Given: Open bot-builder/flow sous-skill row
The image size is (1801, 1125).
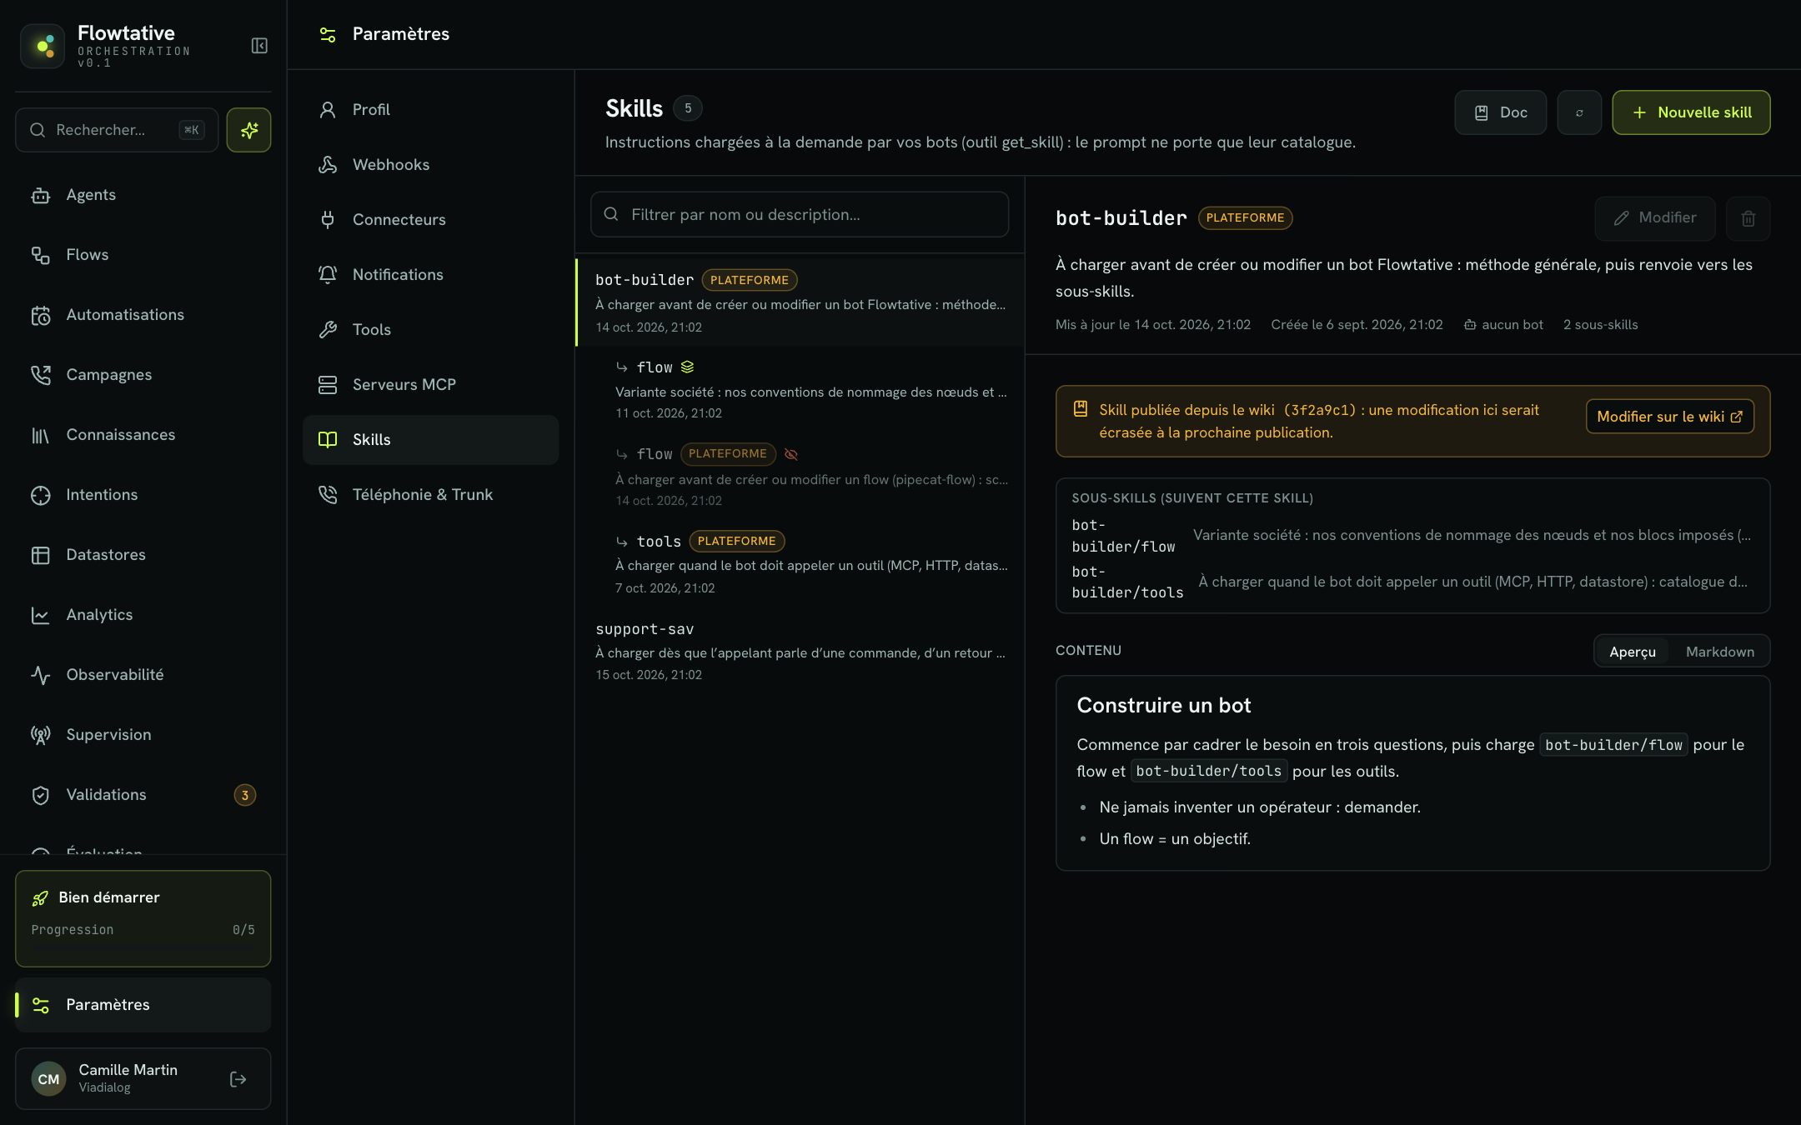Looking at the screenshot, I should [1412, 536].
